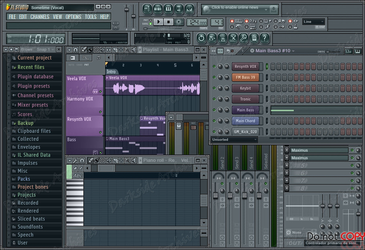Screen dimensions: 365x250
Task: Open the first Maximus effect slot arrow
Action: click(287, 150)
